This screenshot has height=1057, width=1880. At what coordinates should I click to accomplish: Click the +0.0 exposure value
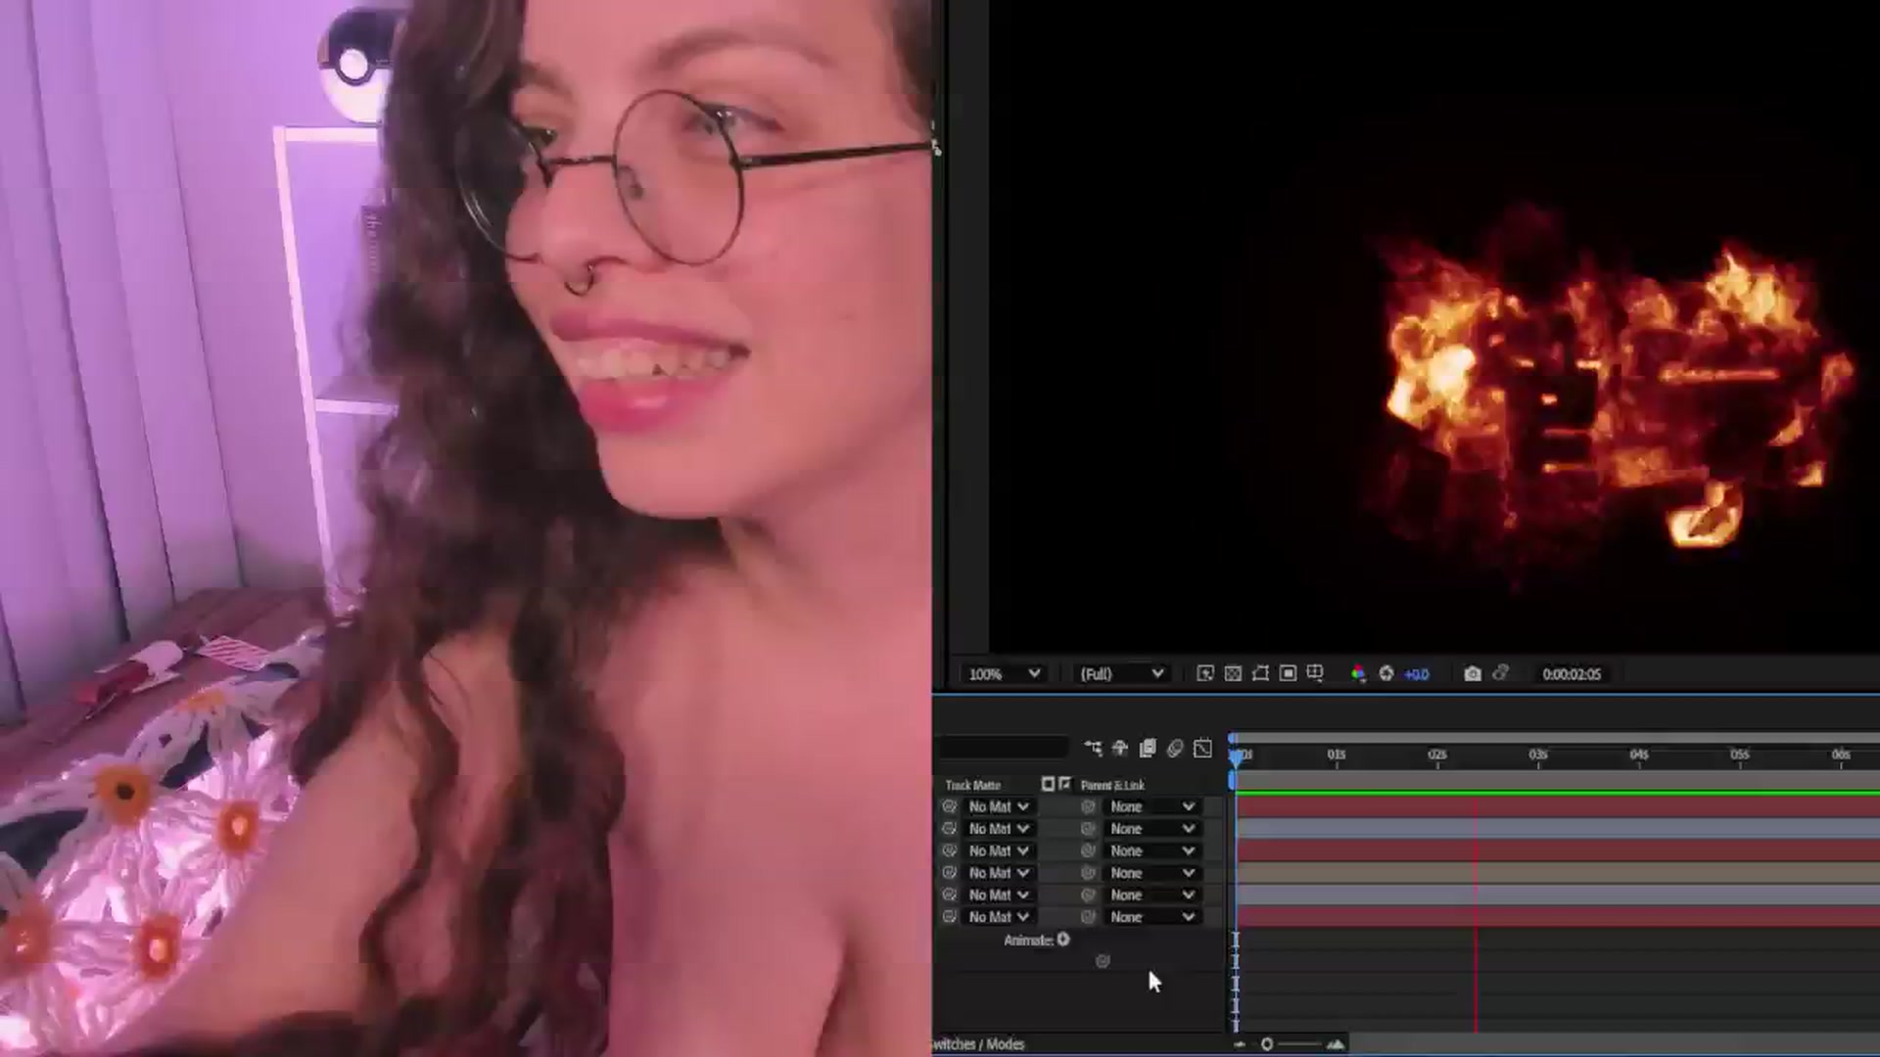pos(1417,674)
